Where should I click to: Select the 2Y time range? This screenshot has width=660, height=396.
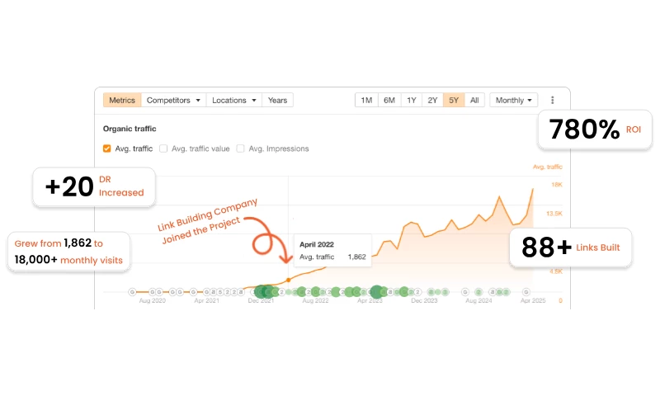click(432, 100)
